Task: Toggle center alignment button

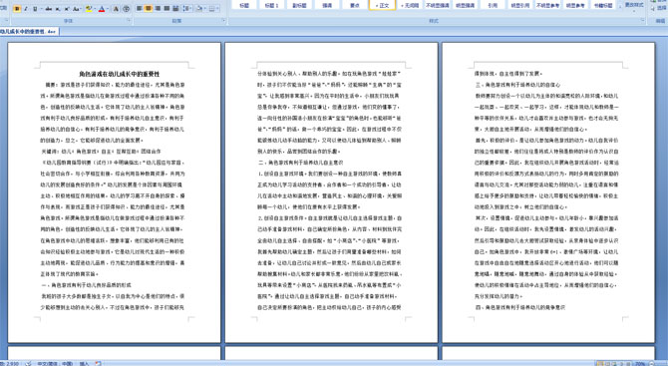Action: point(149,9)
